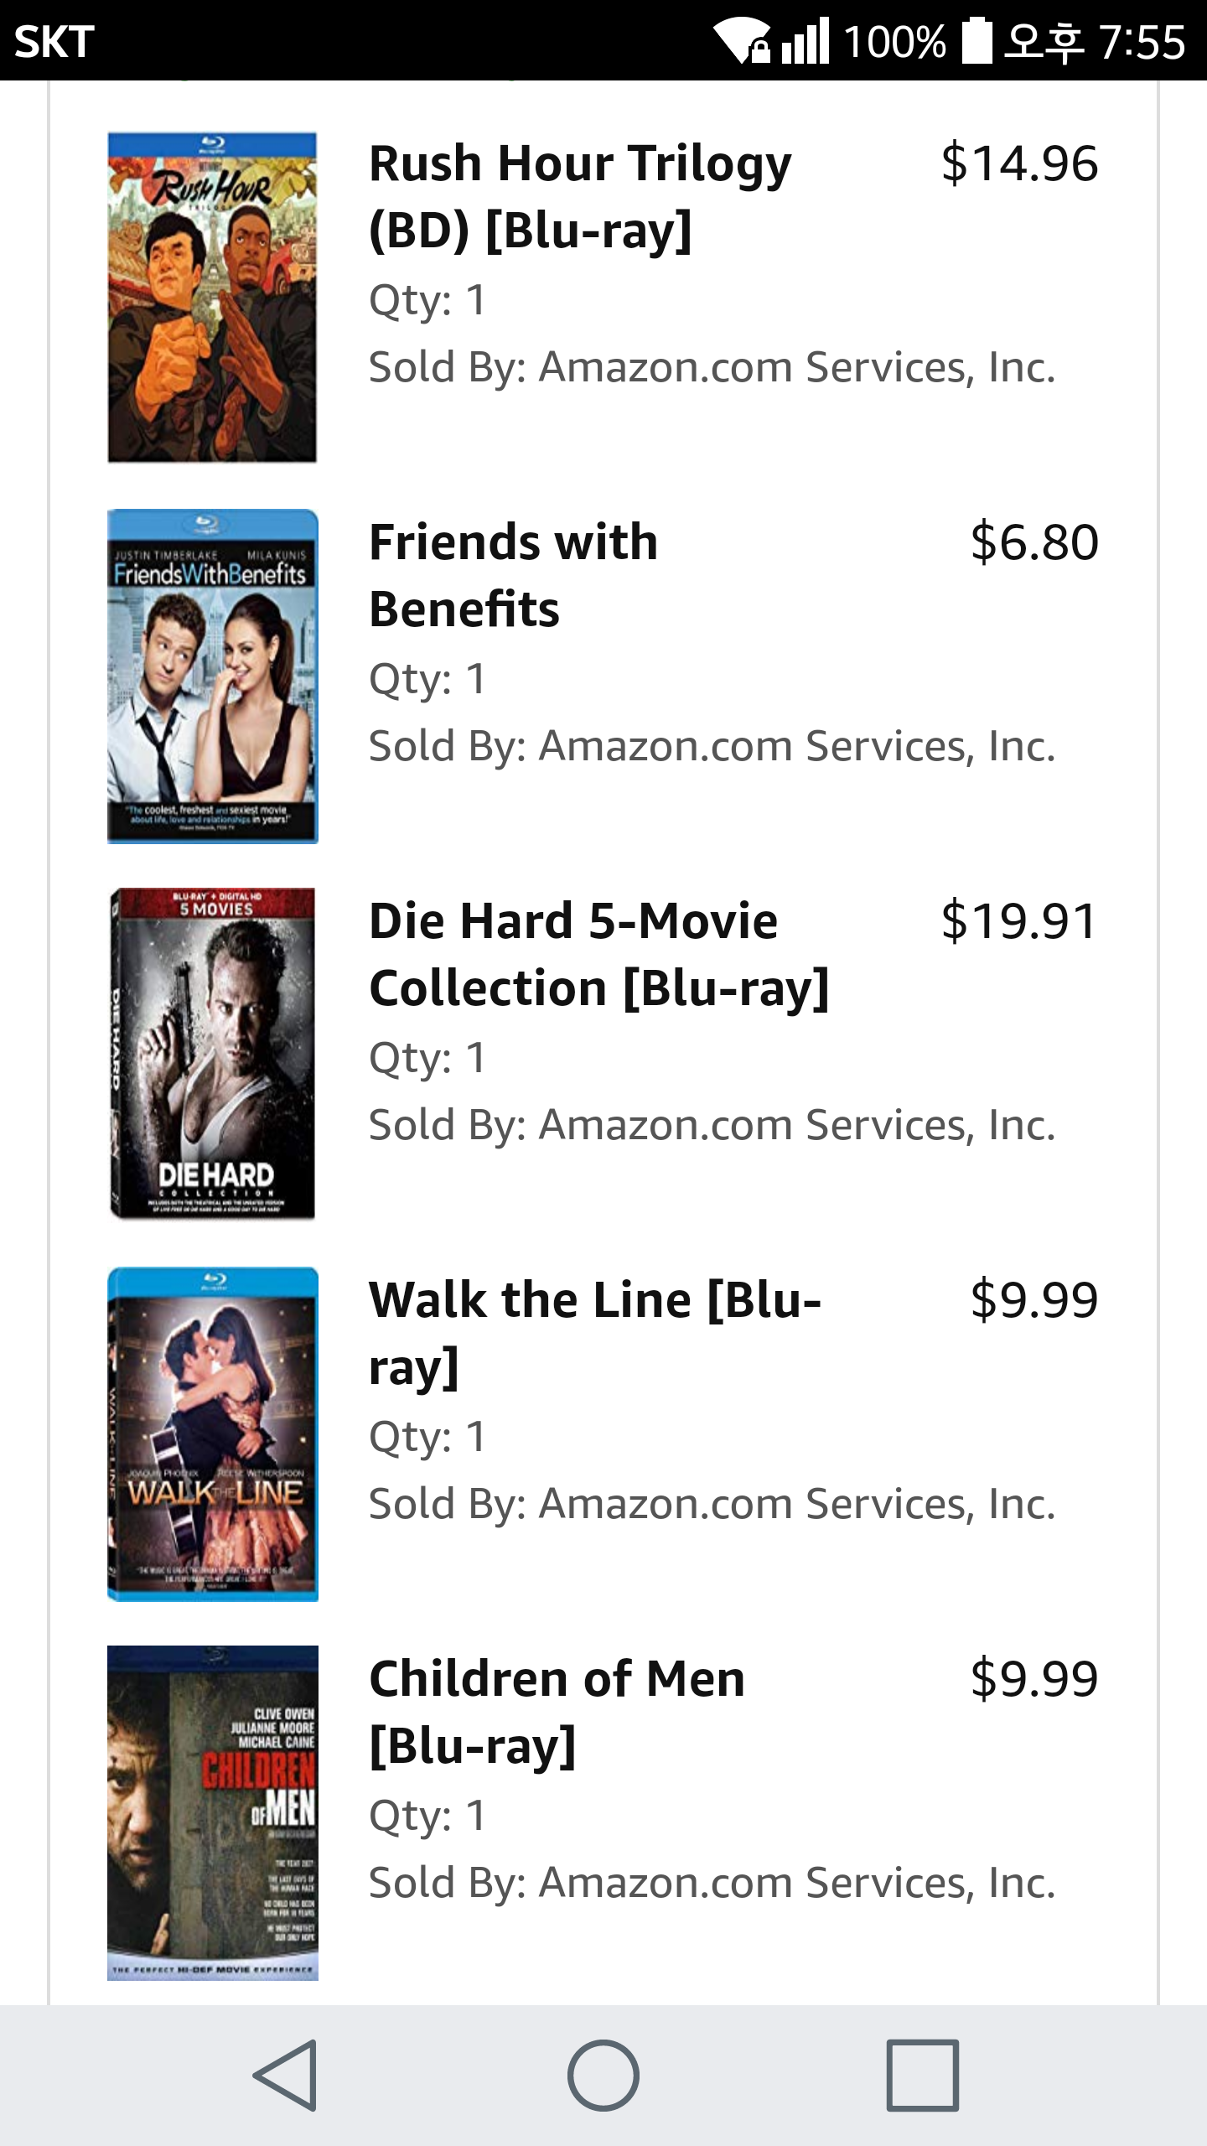The image size is (1207, 2146).
Task: Tap the Android back navigation icon
Action: click(x=286, y=2076)
